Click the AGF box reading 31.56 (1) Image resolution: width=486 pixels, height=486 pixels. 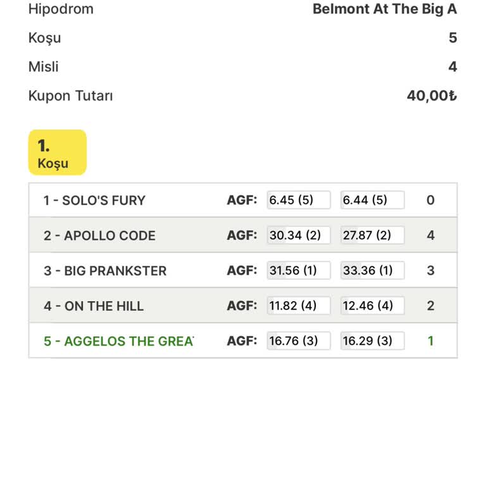[298, 271]
